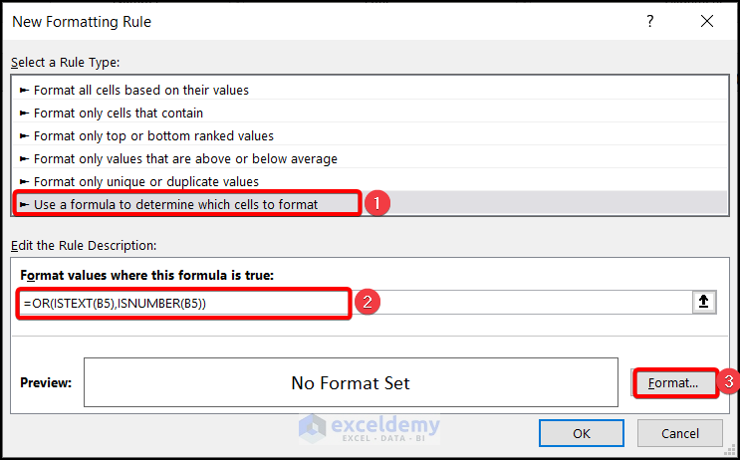Click the Help question mark button
Image resolution: width=740 pixels, height=460 pixels.
[x=650, y=21]
